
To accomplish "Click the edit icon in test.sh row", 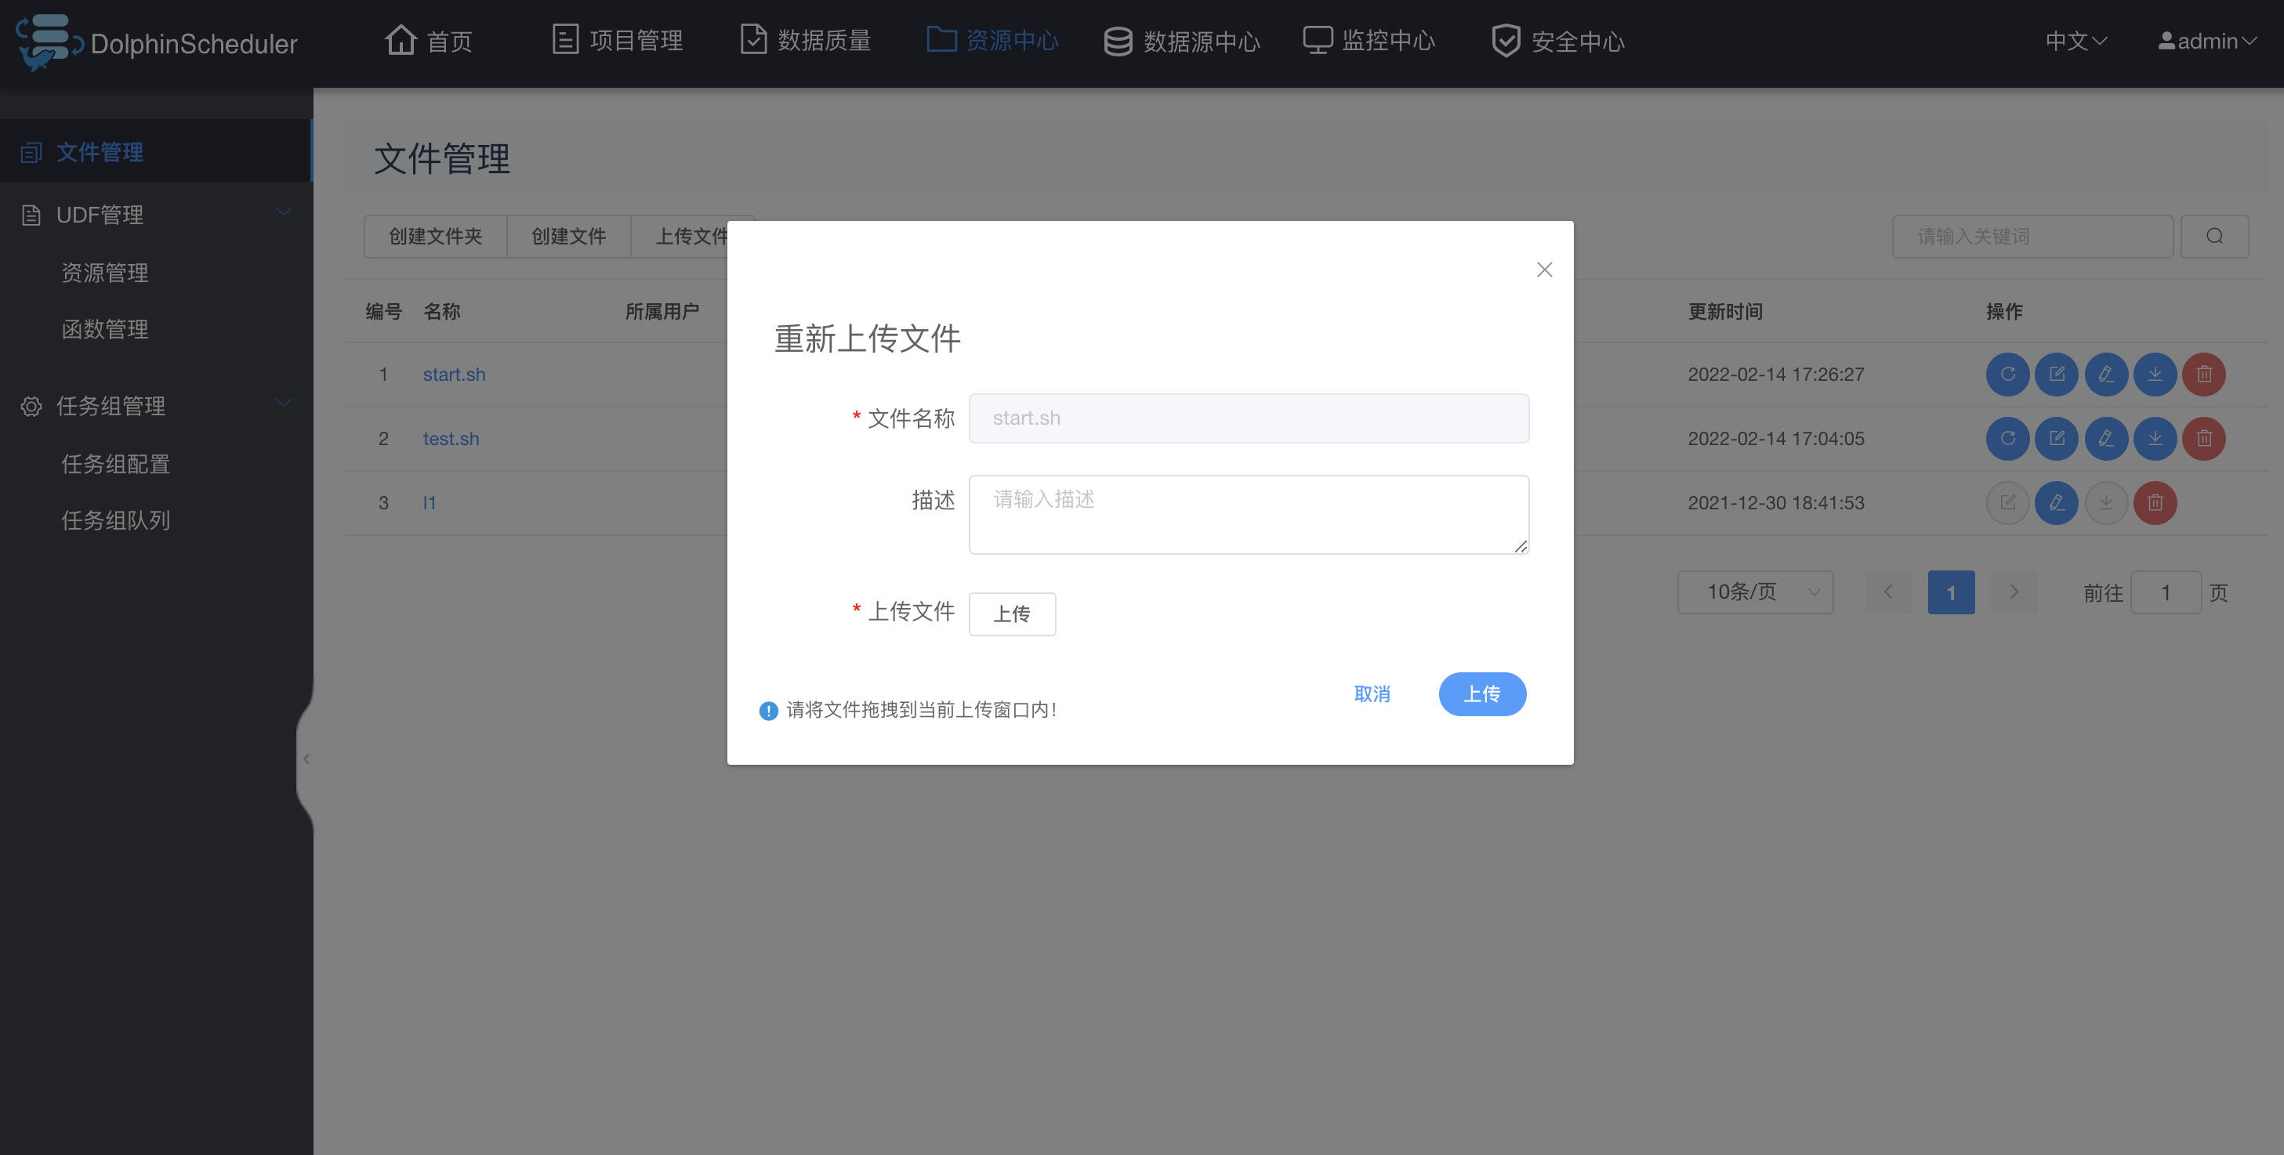I will [x=2056, y=439].
